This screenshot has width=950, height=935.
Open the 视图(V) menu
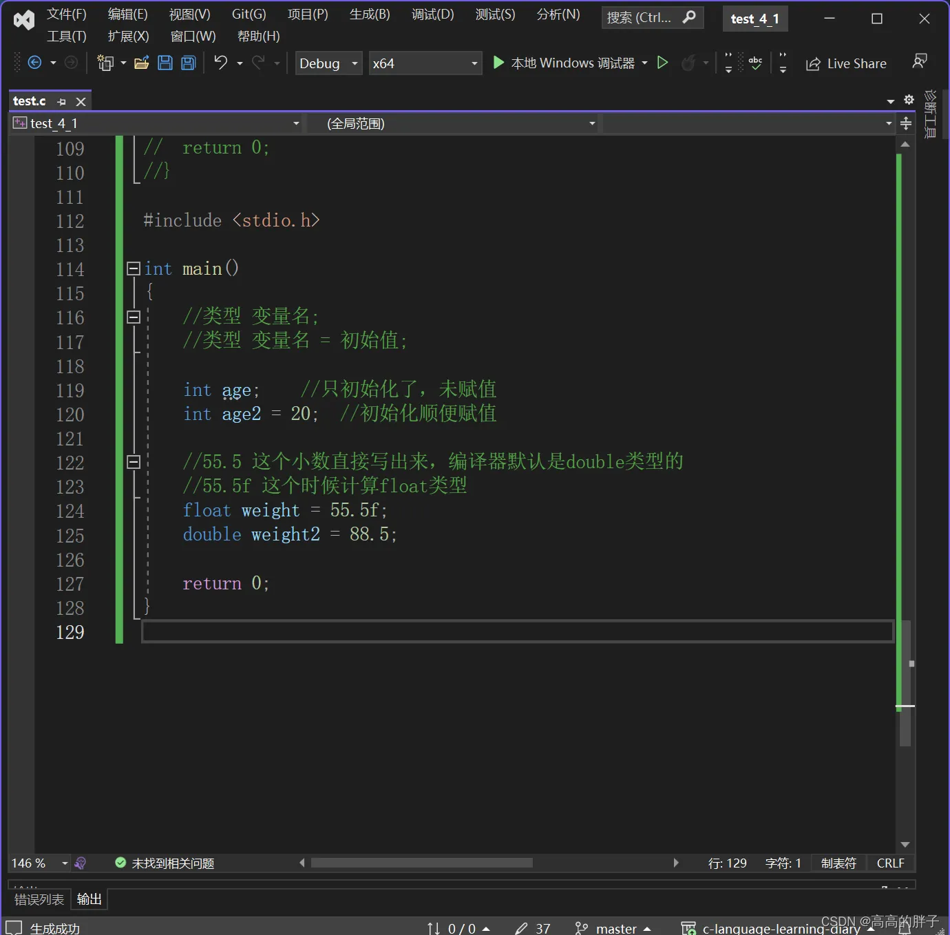pyautogui.click(x=190, y=14)
